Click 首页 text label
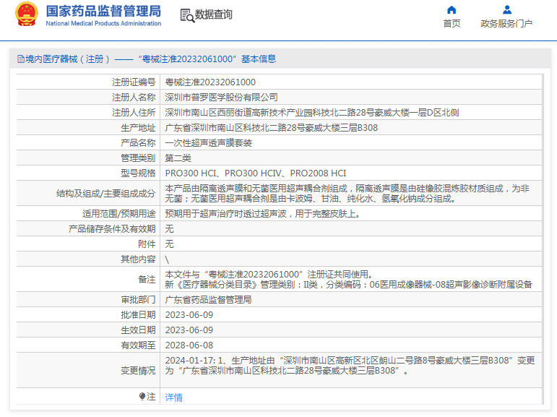The image size is (557, 417). 452,23
